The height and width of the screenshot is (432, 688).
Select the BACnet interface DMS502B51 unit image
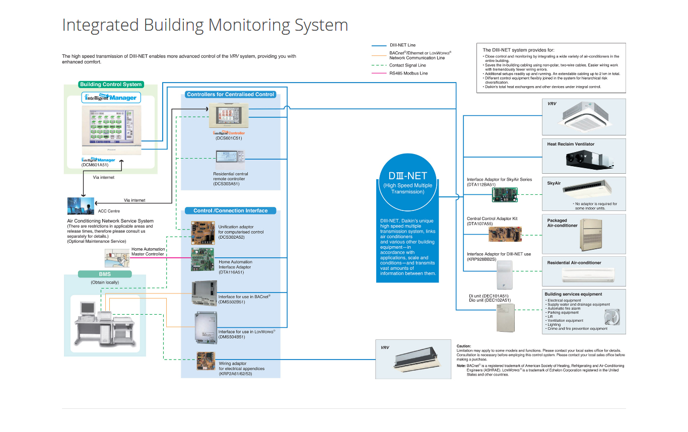point(204,293)
